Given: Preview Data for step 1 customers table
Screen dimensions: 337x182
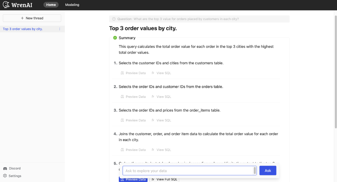Looking at the screenshot, I should (x=133, y=73).
